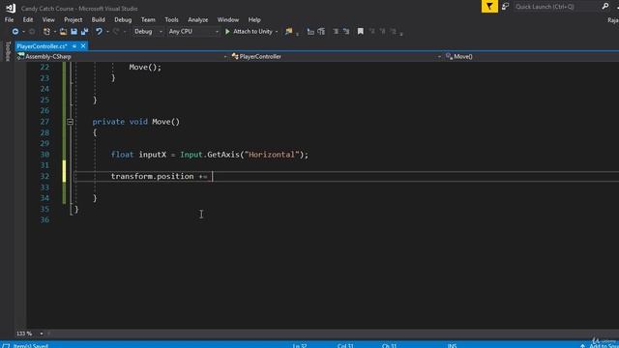Image resolution: width=619 pixels, height=348 pixels.
Task: Open the Help menu
Action: (x=254, y=19)
